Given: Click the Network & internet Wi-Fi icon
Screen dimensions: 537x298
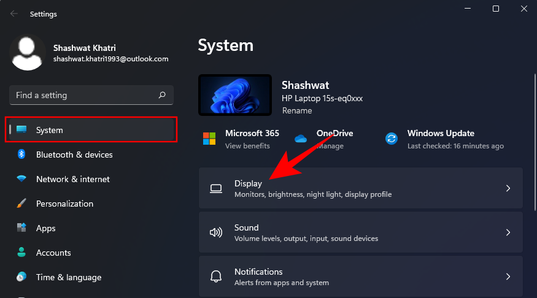Looking at the screenshot, I should click(21, 179).
